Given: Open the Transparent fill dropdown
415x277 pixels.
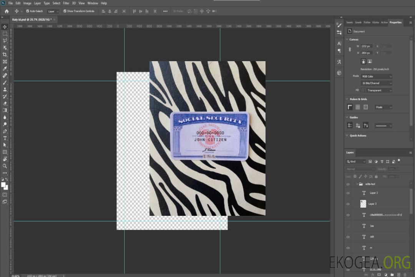Looking at the screenshot, I should (x=379, y=90).
